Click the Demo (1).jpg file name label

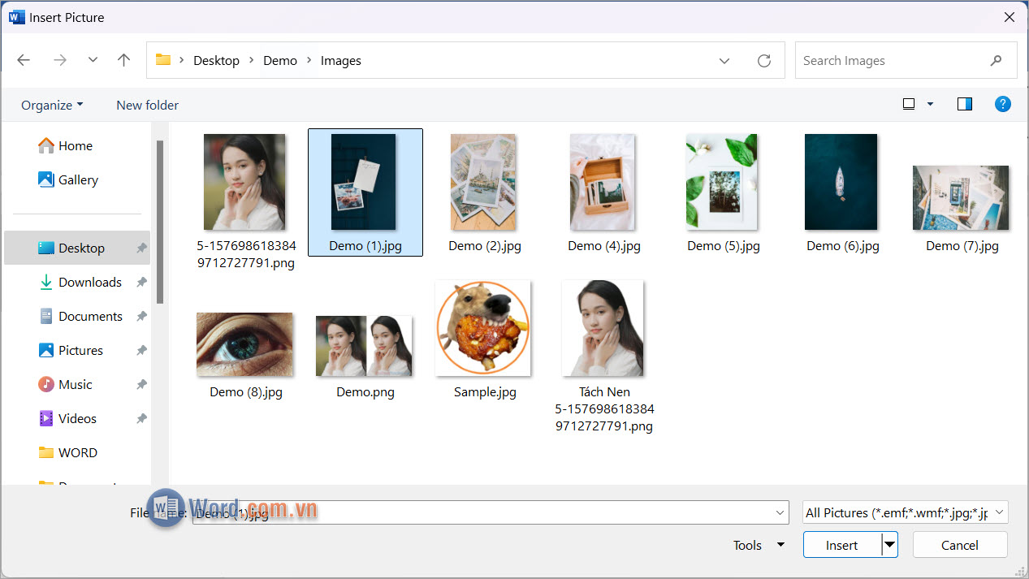click(365, 246)
